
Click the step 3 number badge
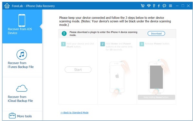pyautogui.click(x=142, y=44)
